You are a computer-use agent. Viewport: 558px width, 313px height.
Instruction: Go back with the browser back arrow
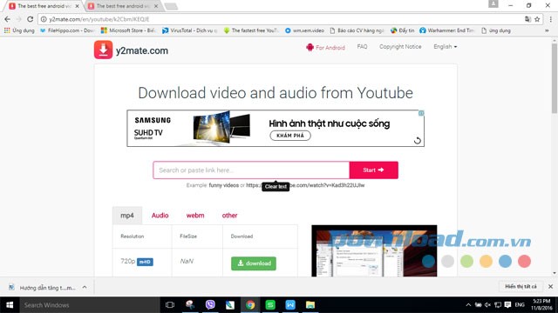pyautogui.click(x=8, y=19)
